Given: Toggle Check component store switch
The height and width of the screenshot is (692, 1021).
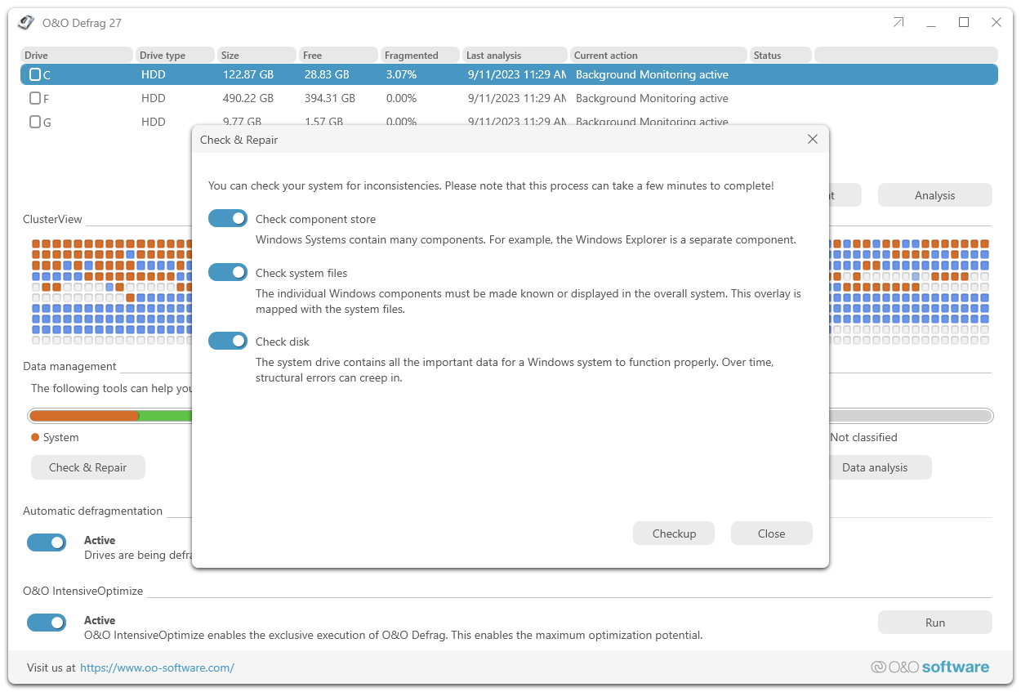Looking at the screenshot, I should coord(228,218).
